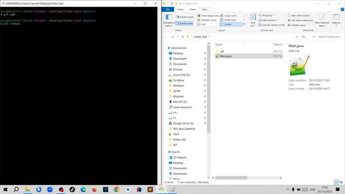Refresh the folder_test view
Viewport: 345px width, 194px height.
(303, 37)
